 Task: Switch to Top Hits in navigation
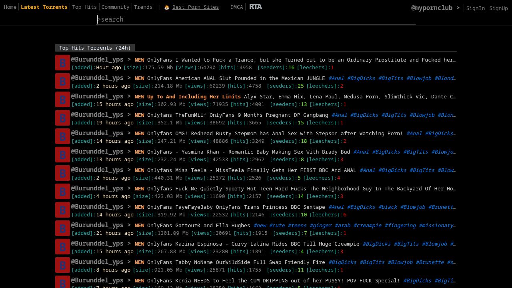click(84, 7)
